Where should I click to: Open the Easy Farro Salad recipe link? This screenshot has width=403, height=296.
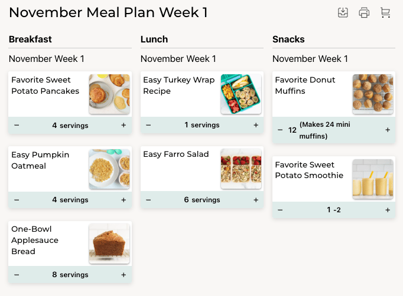[x=176, y=154]
